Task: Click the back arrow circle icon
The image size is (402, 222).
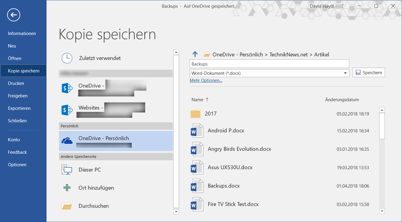Action: (x=14, y=15)
